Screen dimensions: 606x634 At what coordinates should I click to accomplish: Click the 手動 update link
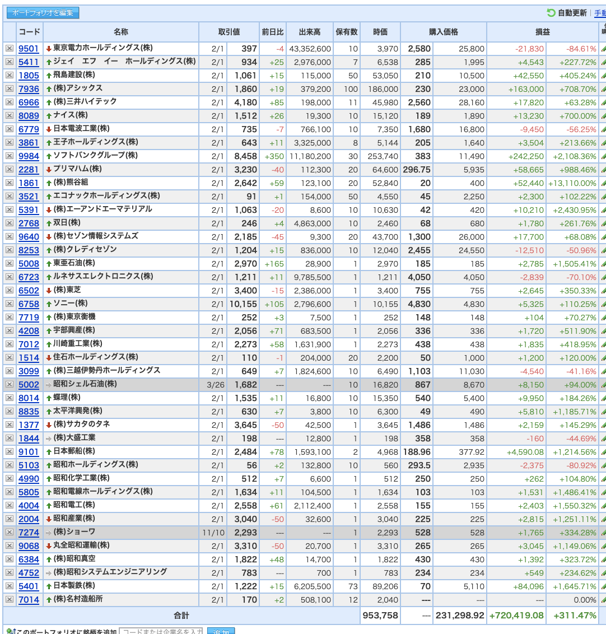(x=600, y=13)
